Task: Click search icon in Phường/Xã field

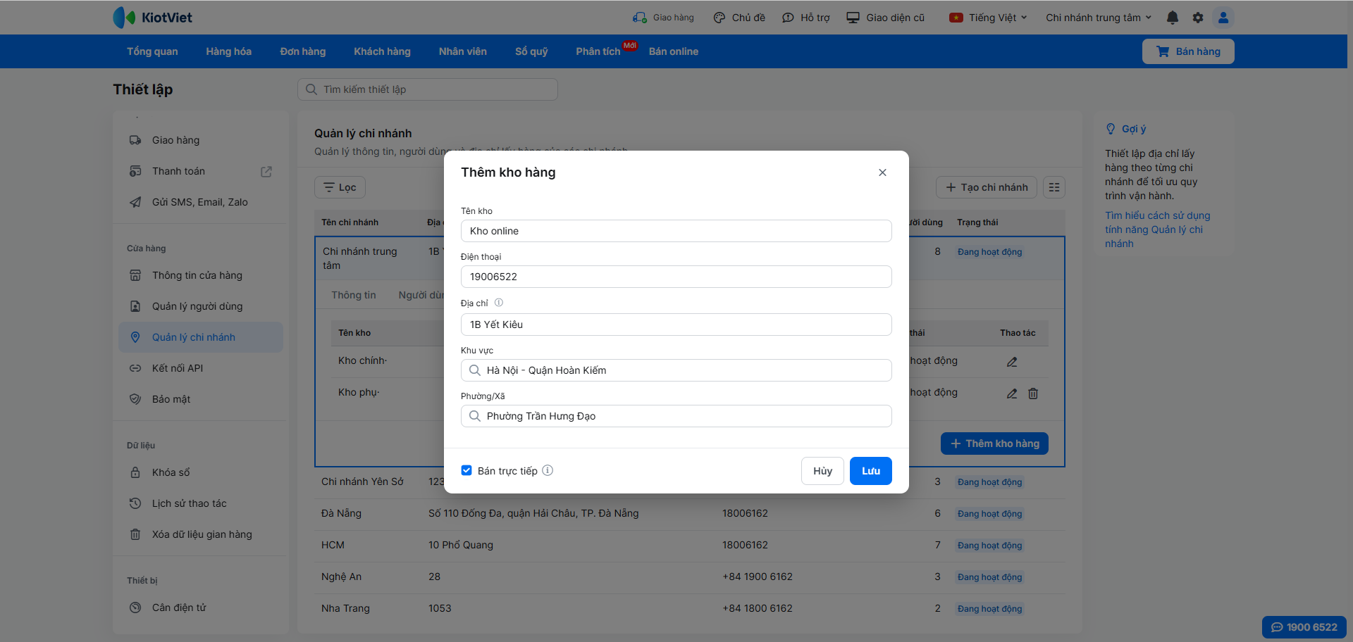Action: [x=475, y=416]
